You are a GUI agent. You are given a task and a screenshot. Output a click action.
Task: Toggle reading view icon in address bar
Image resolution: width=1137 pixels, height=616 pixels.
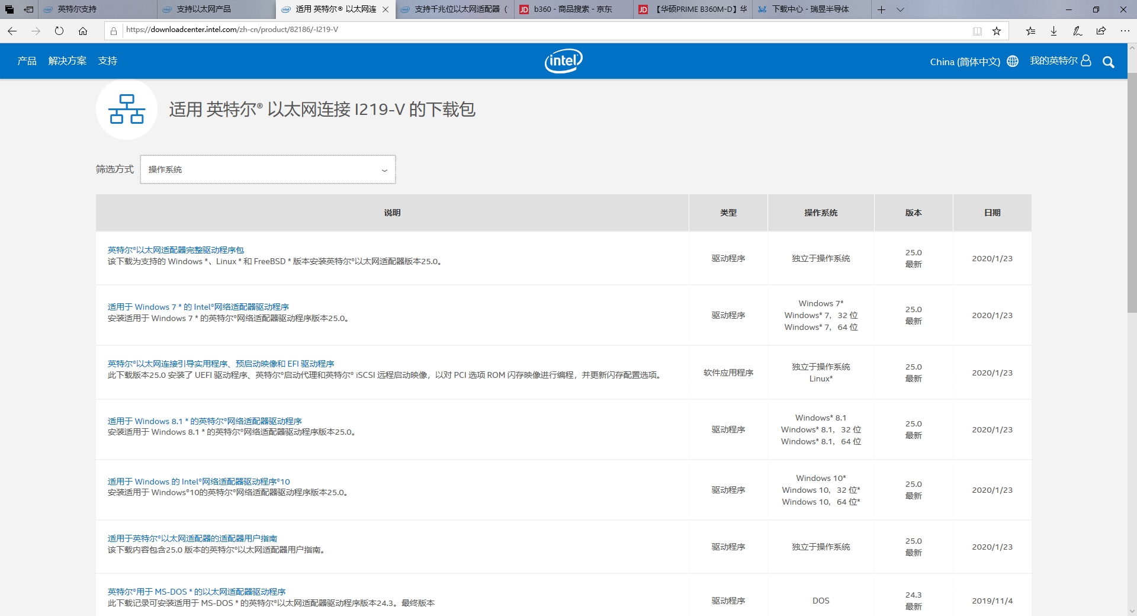(x=977, y=31)
